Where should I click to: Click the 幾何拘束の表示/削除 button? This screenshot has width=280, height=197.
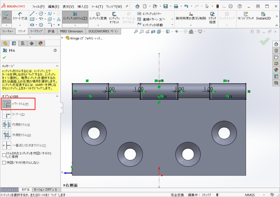click(x=191, y=17)
